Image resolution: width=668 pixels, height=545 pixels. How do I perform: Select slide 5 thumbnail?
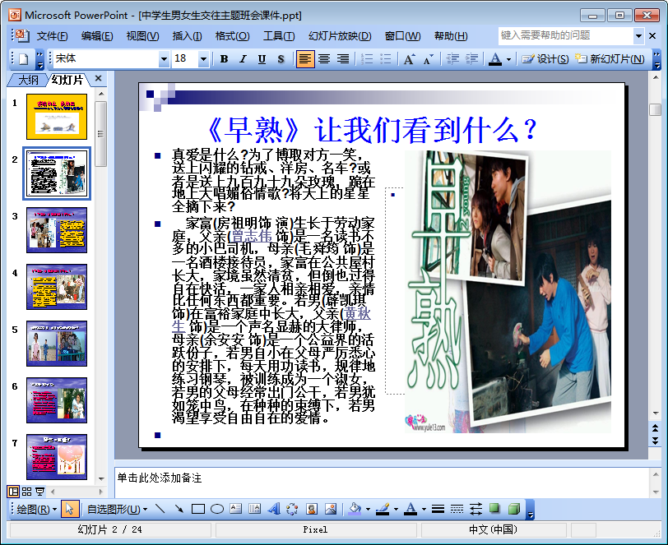pyautogui.click(x=57, y=344)
